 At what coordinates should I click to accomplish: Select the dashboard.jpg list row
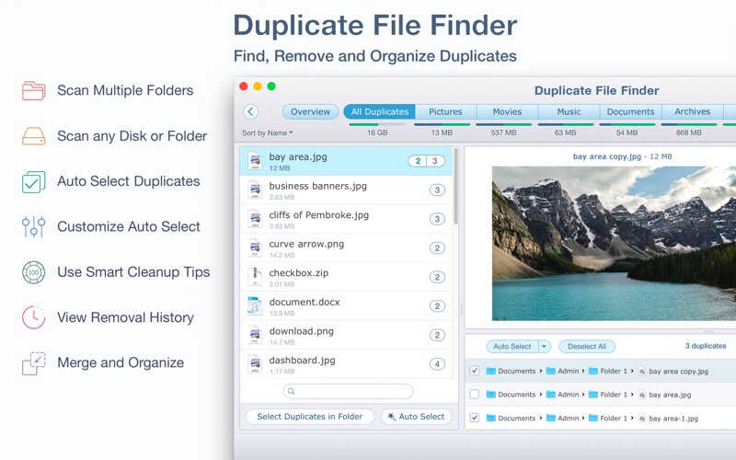(347, 364)
